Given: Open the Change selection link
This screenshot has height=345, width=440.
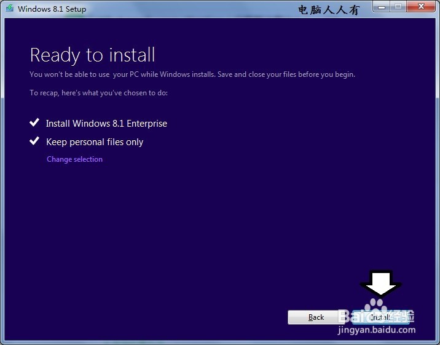Looking at the screenshot, I should point(74,159).
